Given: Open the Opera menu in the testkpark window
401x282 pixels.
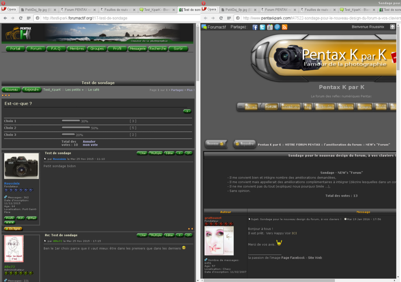Looking at the screenshot, I should click(9, 9).
